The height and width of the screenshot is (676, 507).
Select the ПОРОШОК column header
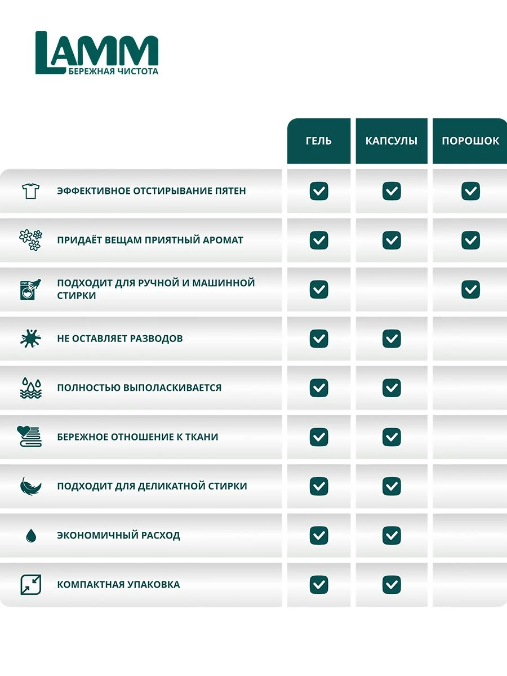pyautogui.click(x=470, y=141)
